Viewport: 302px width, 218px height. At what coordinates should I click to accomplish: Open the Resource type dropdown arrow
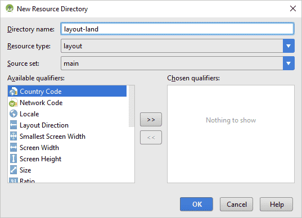[289, 46]
